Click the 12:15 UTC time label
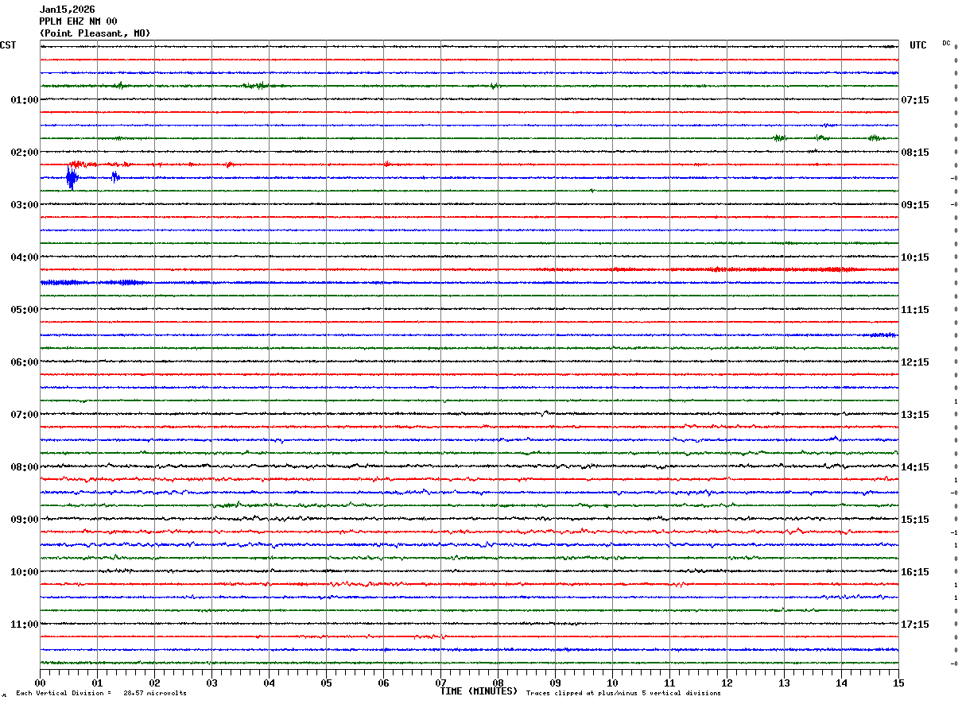The height and width of the screenshot is (704, 962). coord(915,362)
